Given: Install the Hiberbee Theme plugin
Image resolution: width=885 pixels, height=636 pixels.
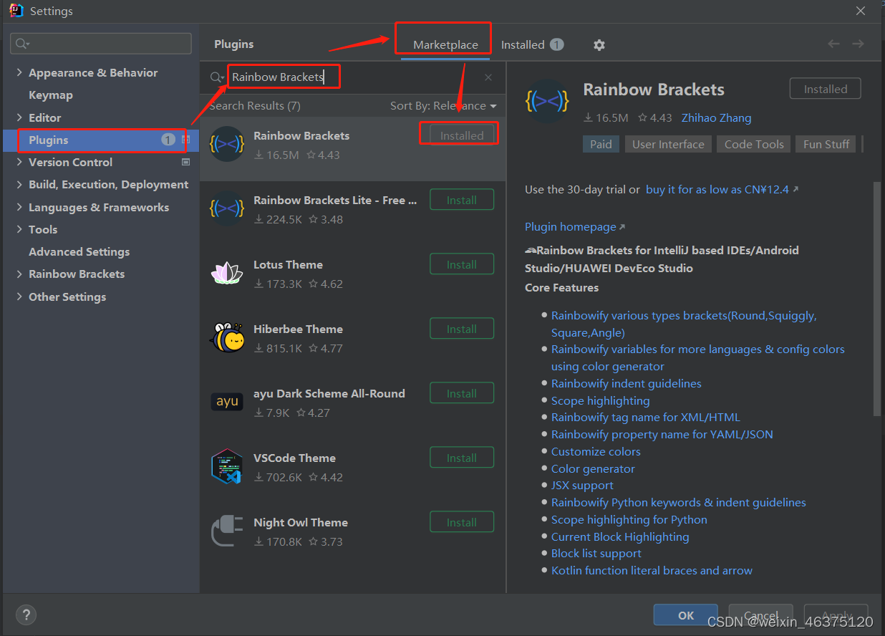Looking at the screenshot, I should (462, 329).
